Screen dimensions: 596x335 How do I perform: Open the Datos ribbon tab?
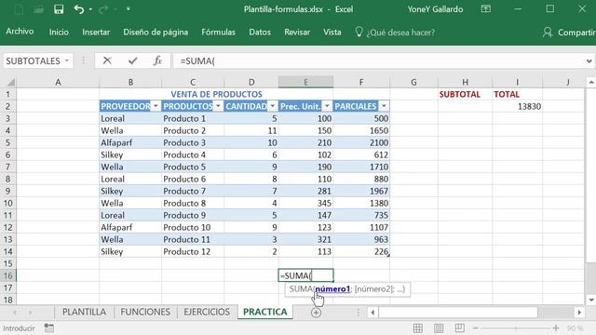(x=260, y=33)
